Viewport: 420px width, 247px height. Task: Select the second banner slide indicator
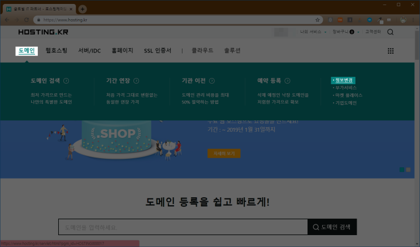(408, 170)
